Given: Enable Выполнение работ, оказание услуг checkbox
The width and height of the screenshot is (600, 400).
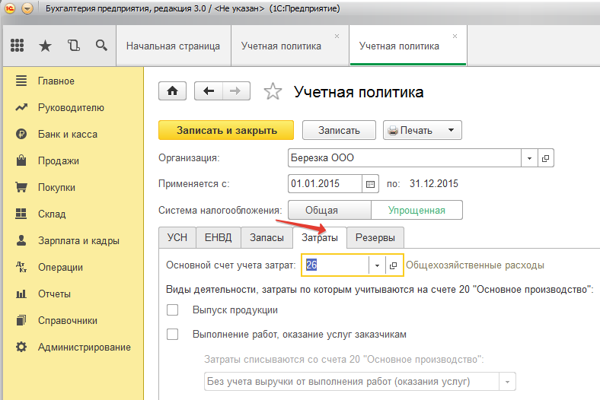Looking at the screenshot, I should [x=172, y=335].
